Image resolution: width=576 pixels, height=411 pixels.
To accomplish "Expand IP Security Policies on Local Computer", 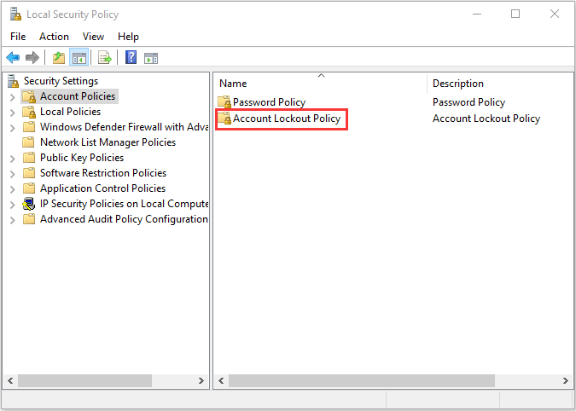I will point(13,205).
